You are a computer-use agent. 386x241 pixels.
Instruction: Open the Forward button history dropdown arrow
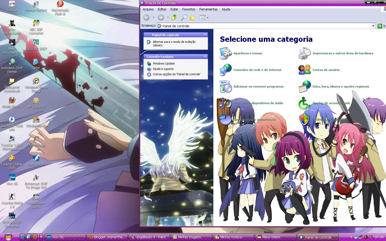point(168,18)
